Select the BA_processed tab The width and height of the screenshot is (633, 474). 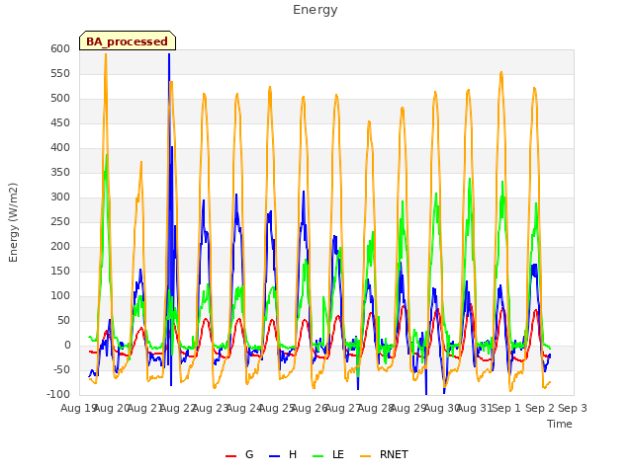pyautogui.click(x=128, y=41)
